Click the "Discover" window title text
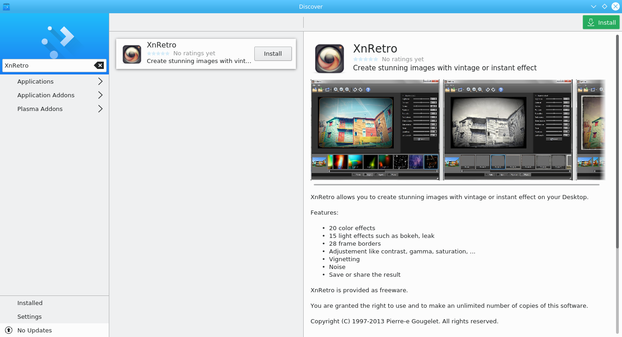622x337 pixels. (311, 6)
